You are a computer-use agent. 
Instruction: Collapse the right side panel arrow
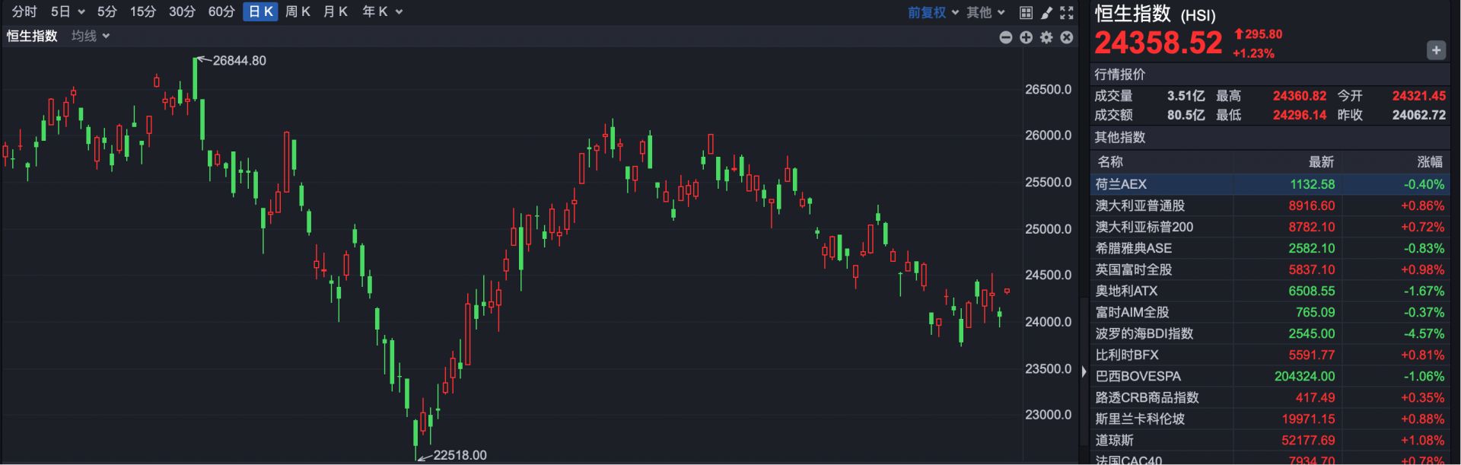pos(1084,371)
